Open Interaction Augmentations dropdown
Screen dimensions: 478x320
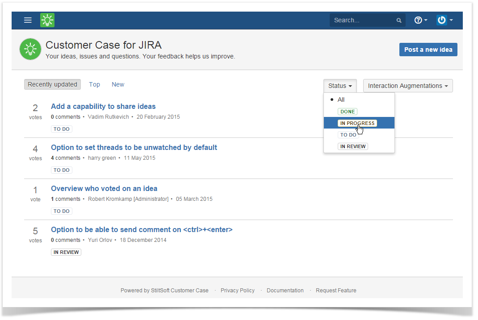point(408,86)
